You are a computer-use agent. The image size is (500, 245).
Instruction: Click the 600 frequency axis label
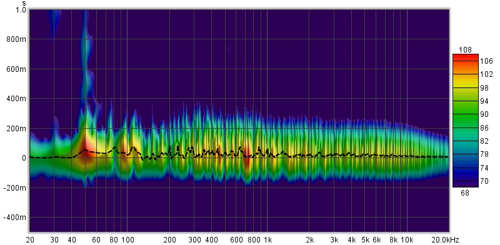(x=236, y=240)
